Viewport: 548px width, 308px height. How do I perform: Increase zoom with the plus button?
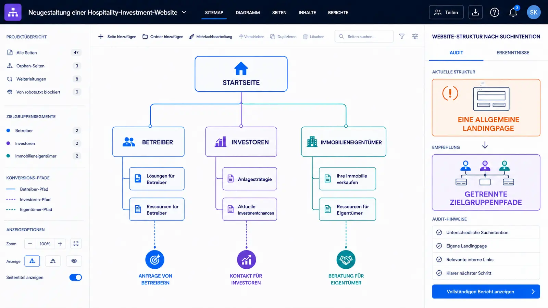(60, 244)
